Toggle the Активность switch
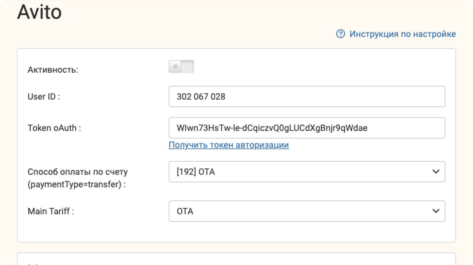473x265 pixels. point(181,66)
